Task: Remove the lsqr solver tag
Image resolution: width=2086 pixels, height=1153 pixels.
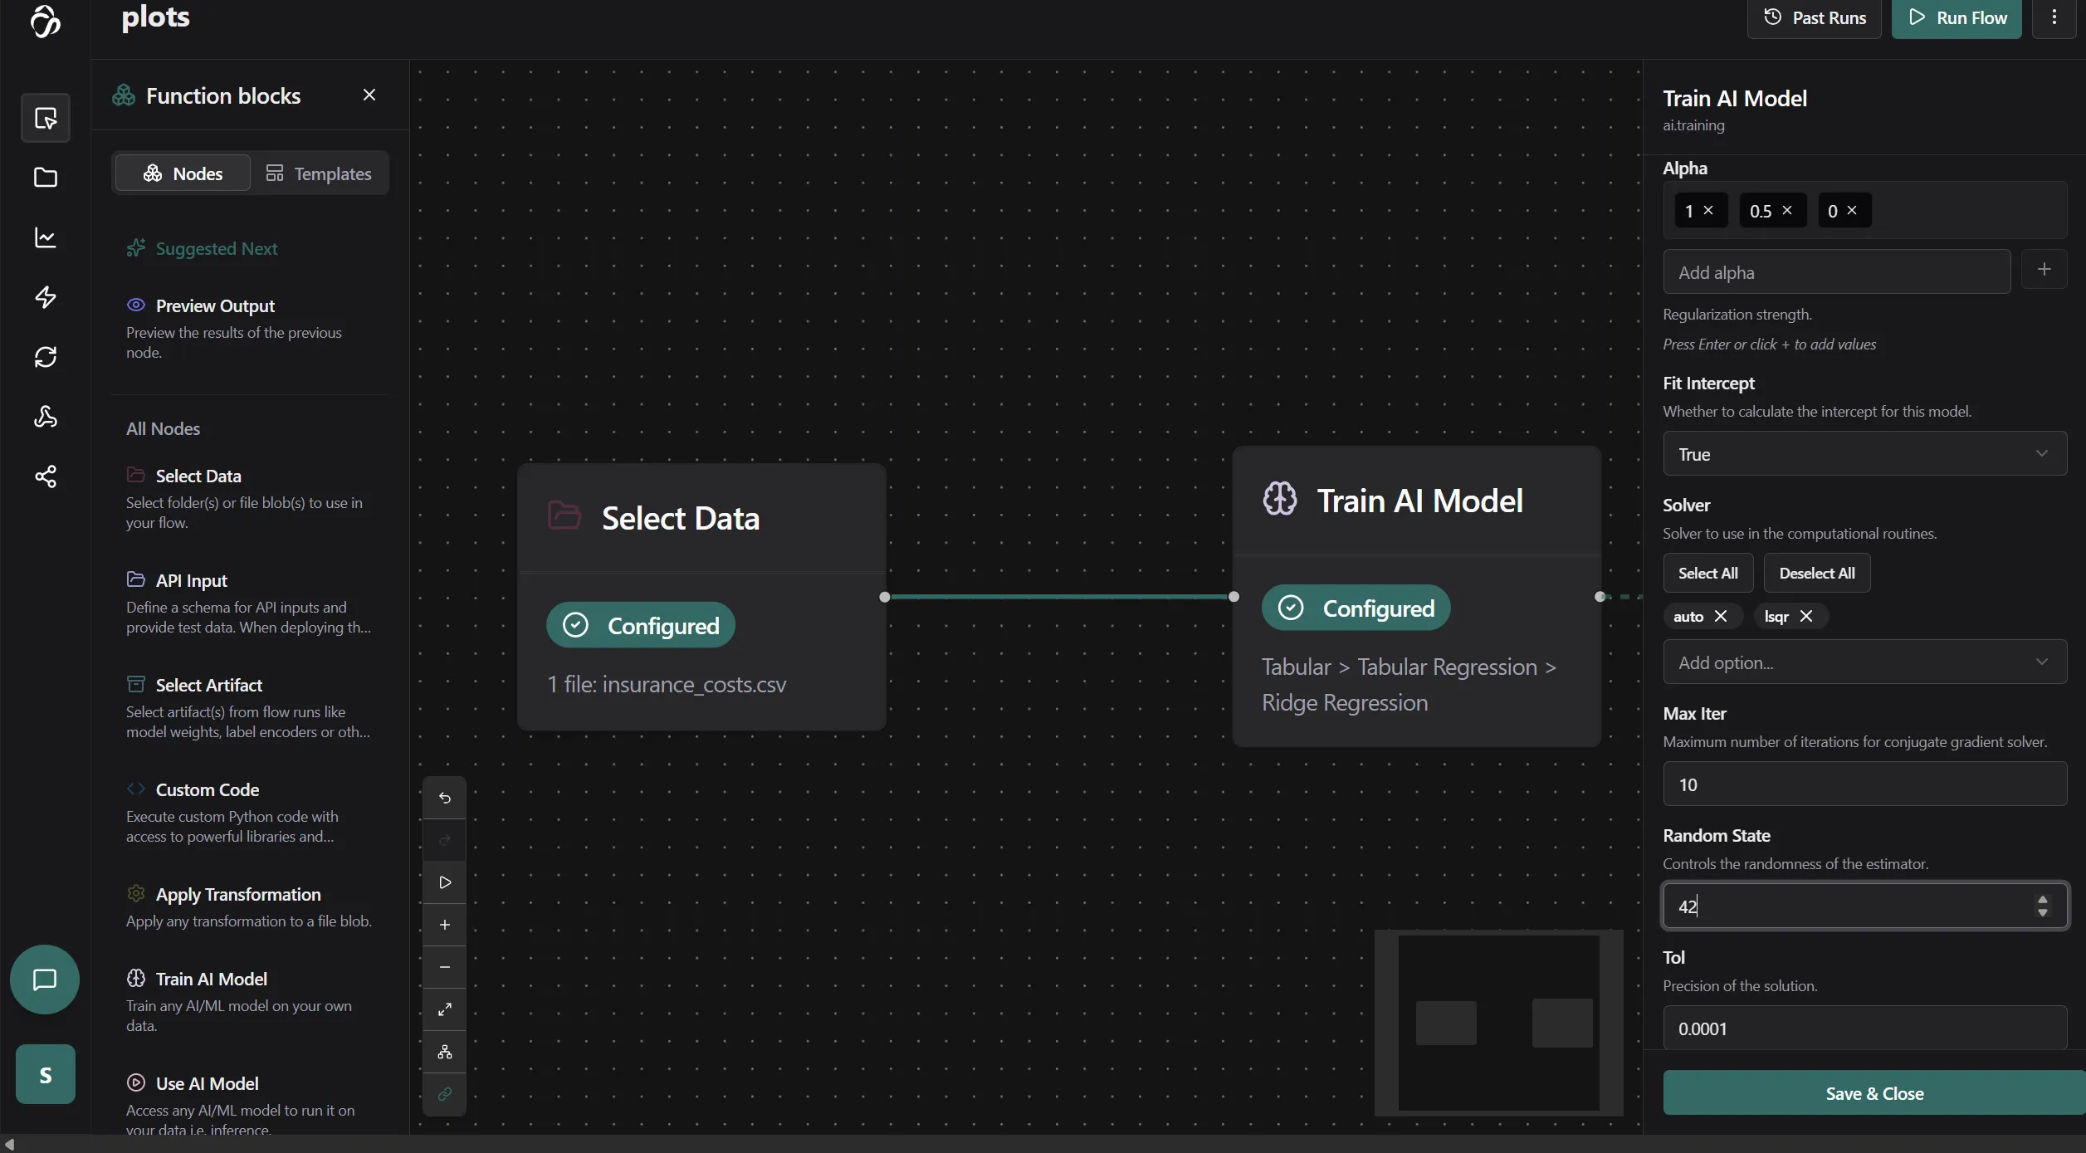Action: 1806,616
